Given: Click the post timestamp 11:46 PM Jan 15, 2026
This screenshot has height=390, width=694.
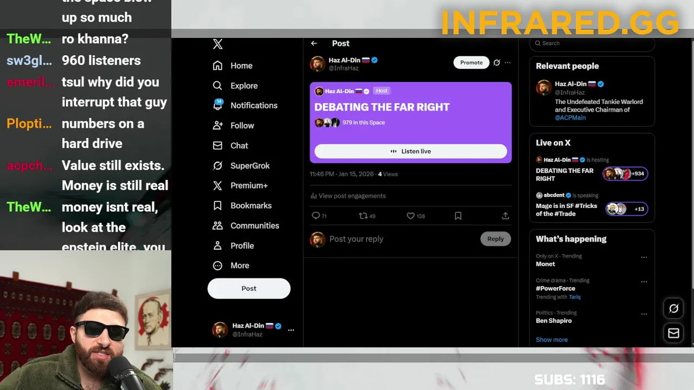Looking at the screenshot, I should [x=342, y=174].
